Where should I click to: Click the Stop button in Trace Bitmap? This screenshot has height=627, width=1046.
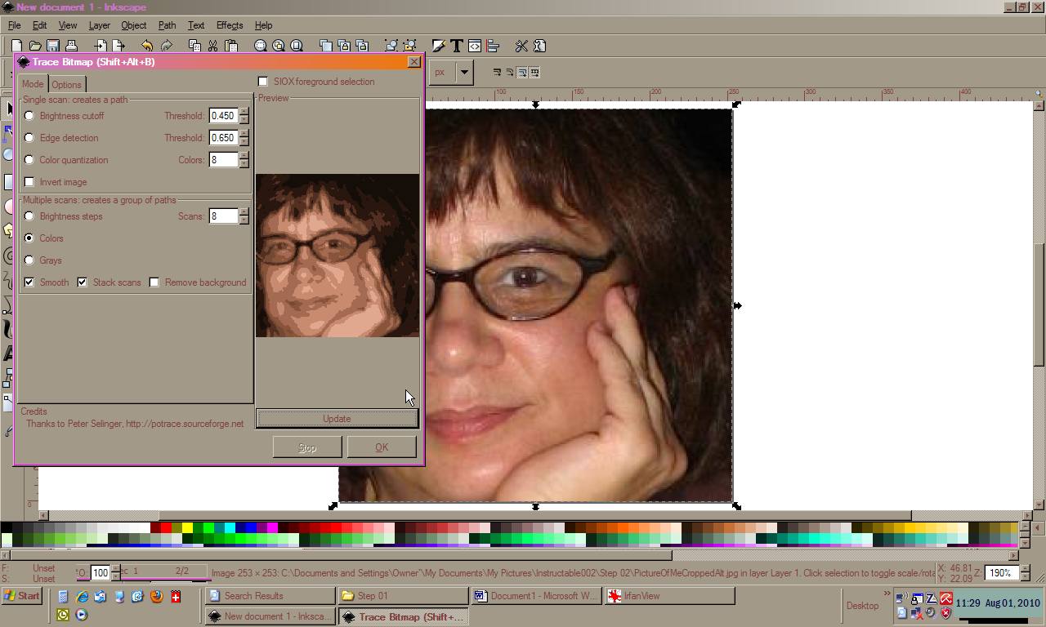(307, 447)
